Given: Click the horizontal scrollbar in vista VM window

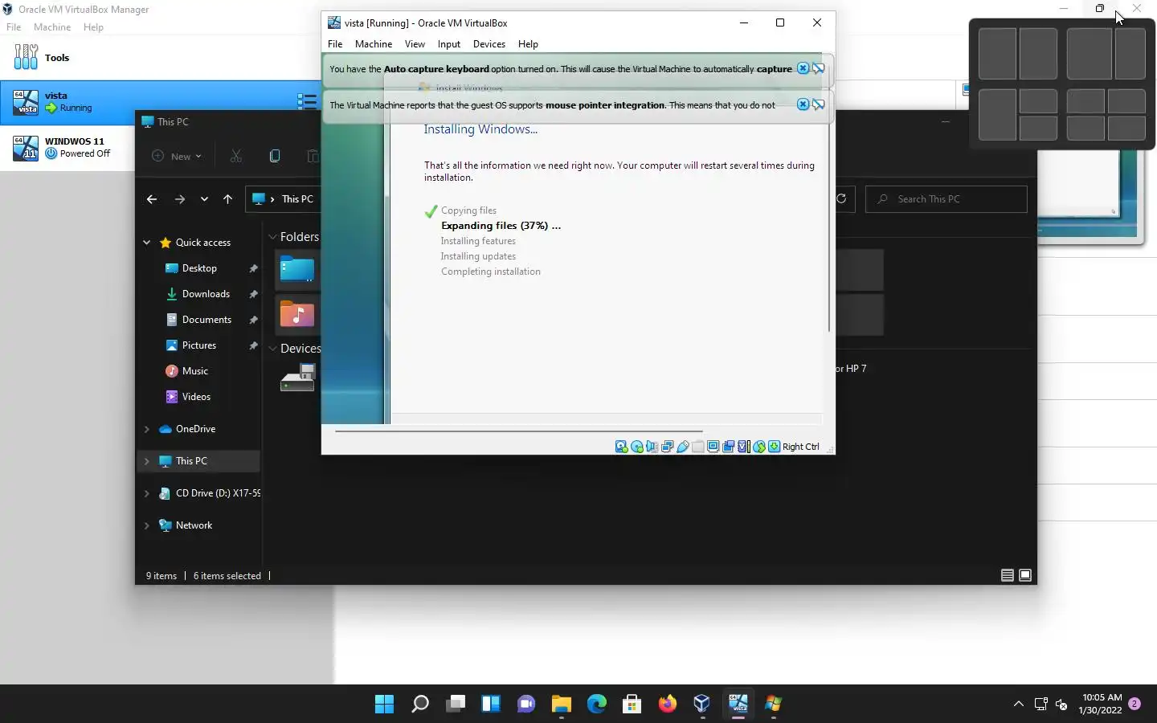Looking at the screenshot, I should coord(519,431).
